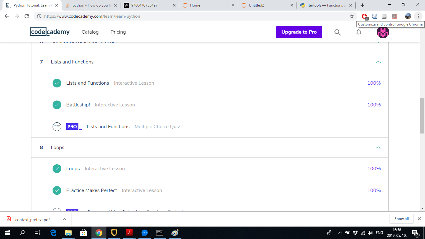Open the pink profile avatar menu

tap(383, 32)
